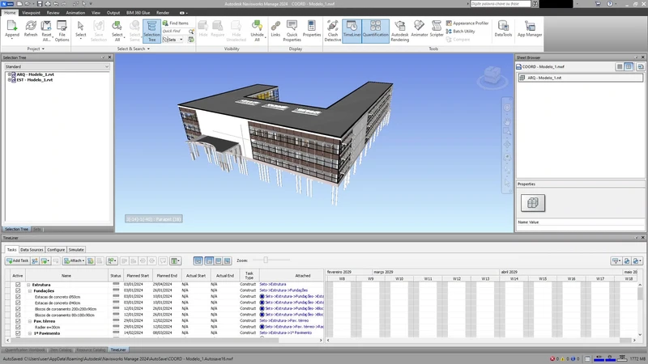Open the Scripter tool
The width and height of the screenshot is (648, 364).
click(437, 30)
